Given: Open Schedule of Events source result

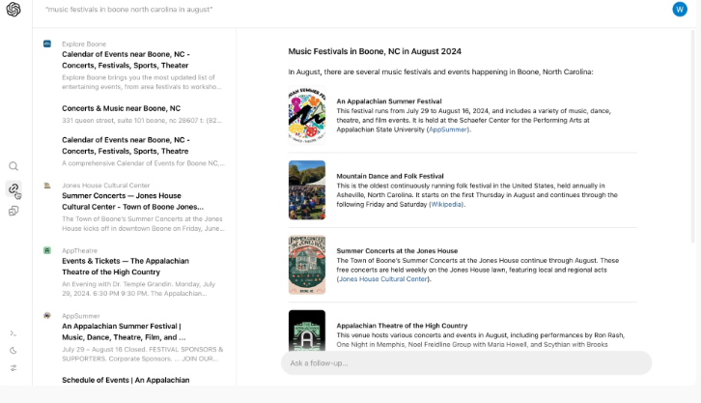Looking at the screenshot, I should (x=126, y=380).
